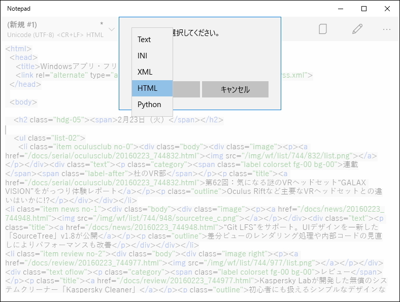Image resolution: width=400 pixels, height=302 pixels.
Task: Click the <body> tag in editor
Action: (x=23, y=102)
